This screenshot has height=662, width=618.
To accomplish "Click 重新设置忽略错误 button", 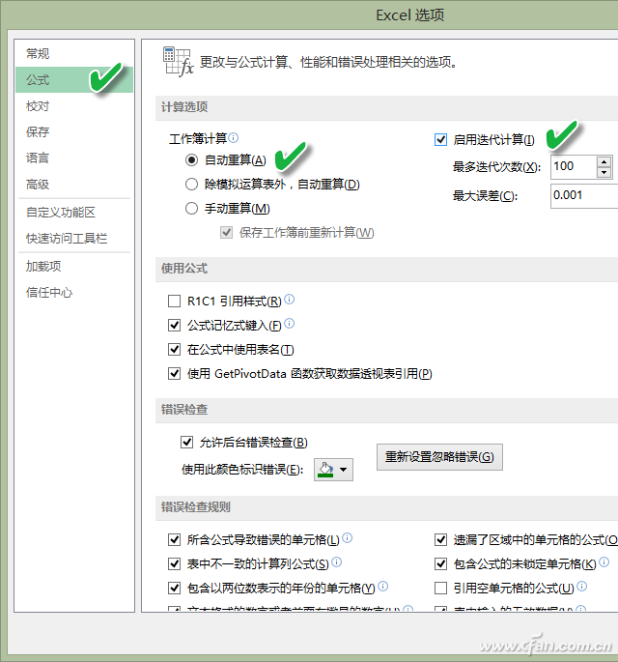I will point(439,457).
